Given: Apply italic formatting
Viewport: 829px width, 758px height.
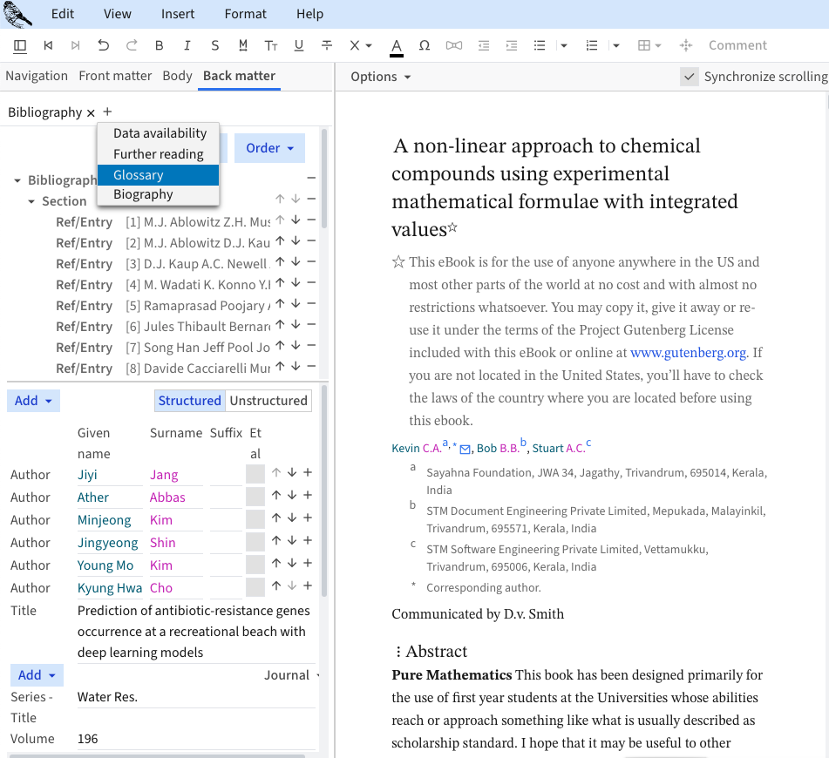Looking at the screenshot, I should [187, 45].
